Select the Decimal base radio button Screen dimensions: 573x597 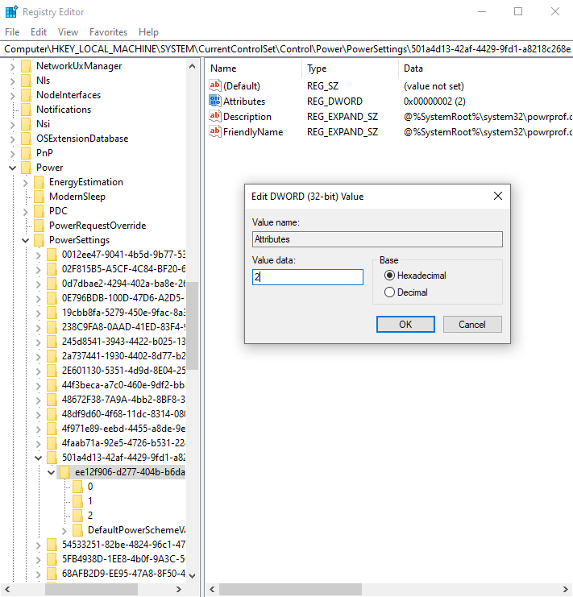click(389, 292)
